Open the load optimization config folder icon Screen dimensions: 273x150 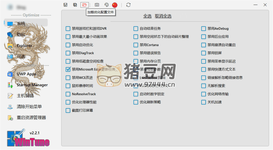pos(85,5)
